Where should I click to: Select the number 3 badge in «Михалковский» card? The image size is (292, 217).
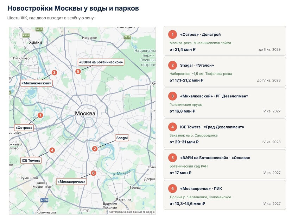(172, 96)
